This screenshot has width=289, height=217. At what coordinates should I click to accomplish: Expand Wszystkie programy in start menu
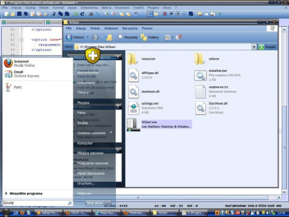(x=24, y=193)
